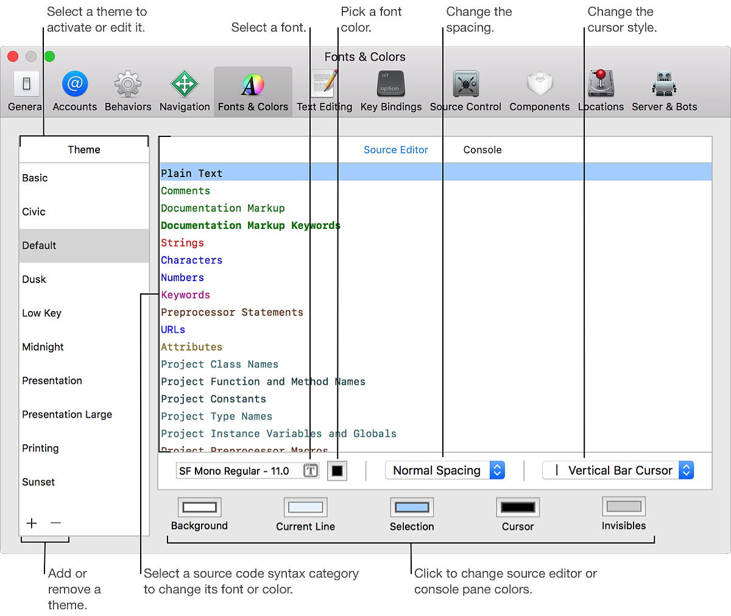Select the Printing theme
Viewport: 731px width, 616px height.
(84, 448)
